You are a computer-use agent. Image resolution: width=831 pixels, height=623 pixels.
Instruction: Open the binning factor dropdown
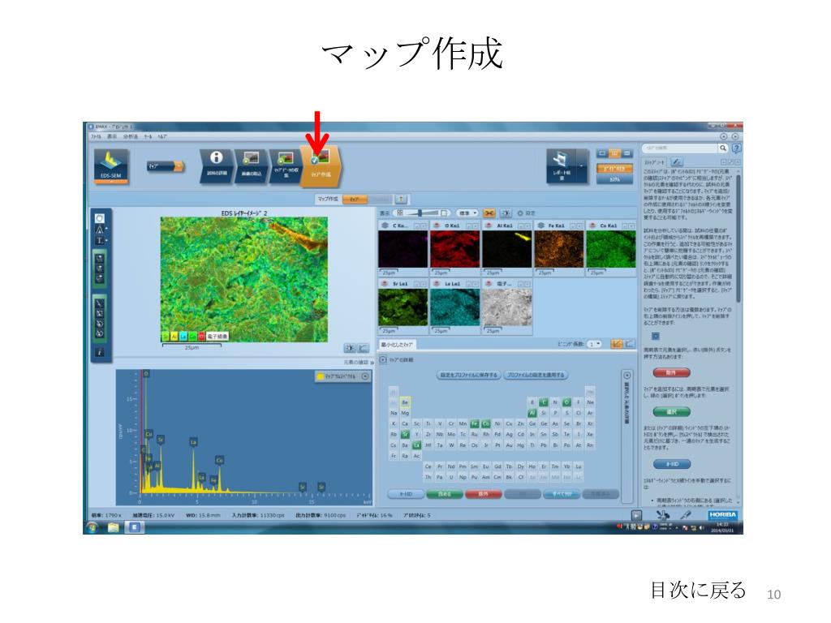595,344
